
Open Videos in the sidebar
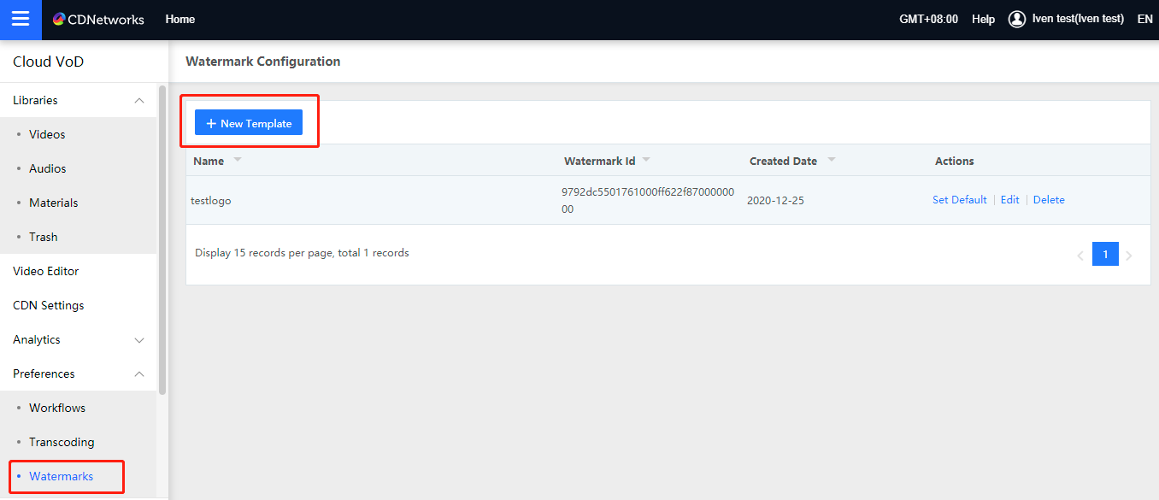point(47,135)
